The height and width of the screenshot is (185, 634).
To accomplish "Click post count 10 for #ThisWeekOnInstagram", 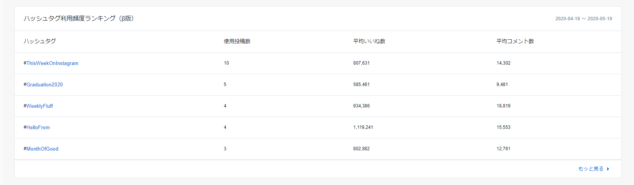I will 226,63.
